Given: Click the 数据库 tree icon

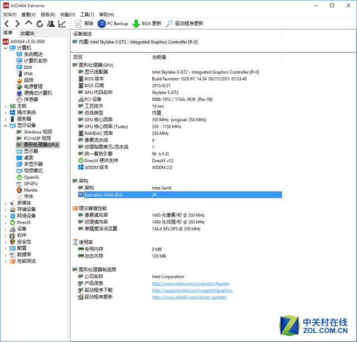Looking at the screenshot, I should point(12,255).
